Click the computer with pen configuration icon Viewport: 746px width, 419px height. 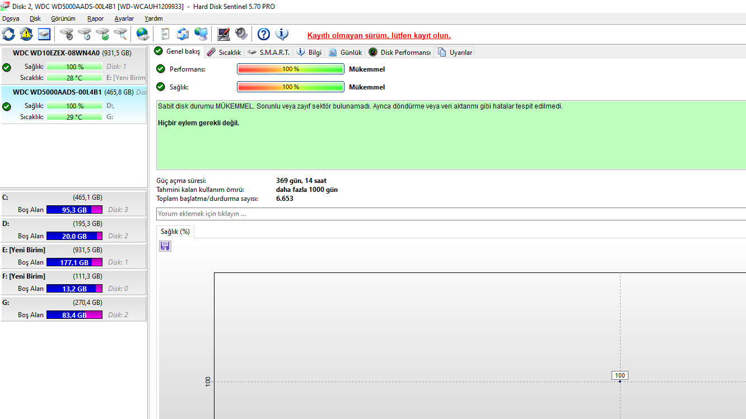pos(223,34)
